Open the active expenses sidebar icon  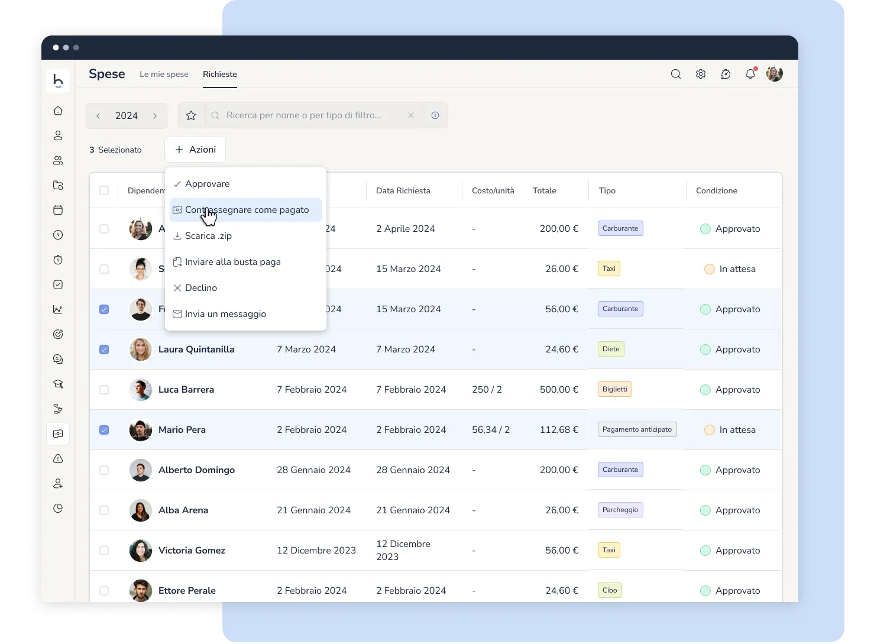[x=58, y=433]
